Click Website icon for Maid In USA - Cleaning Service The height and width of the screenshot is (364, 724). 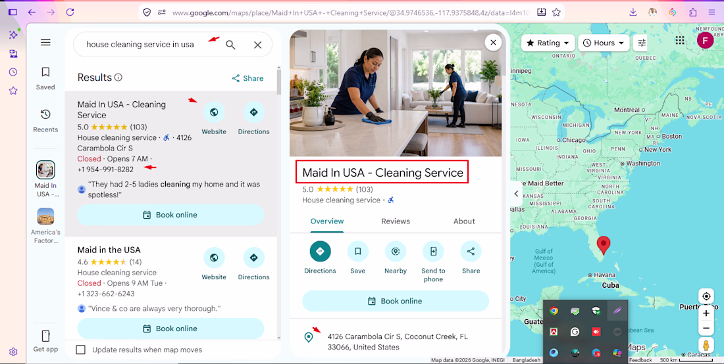[x=214, y=112]
